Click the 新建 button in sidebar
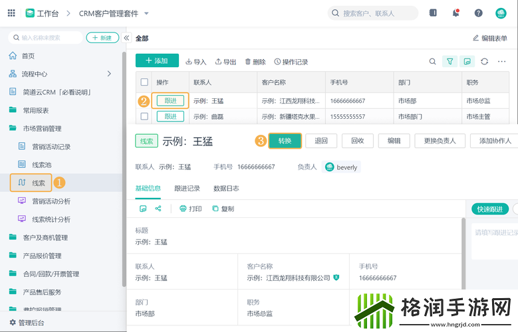This screenshot has width=518, height=332. (102, 38)
